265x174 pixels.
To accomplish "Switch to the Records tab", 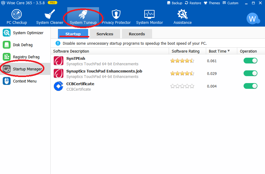I will point(137,34).
